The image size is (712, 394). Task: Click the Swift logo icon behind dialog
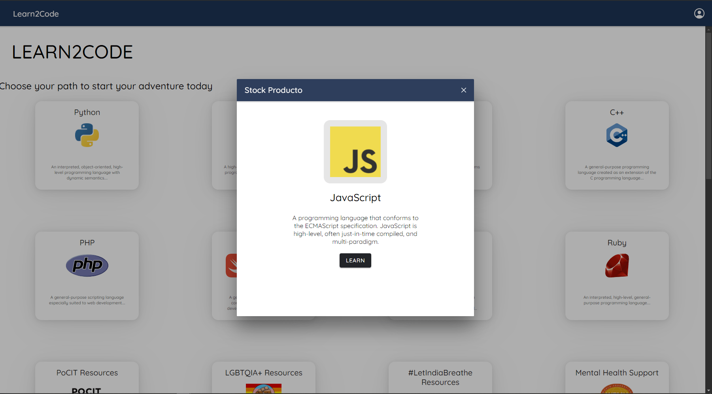231,266
